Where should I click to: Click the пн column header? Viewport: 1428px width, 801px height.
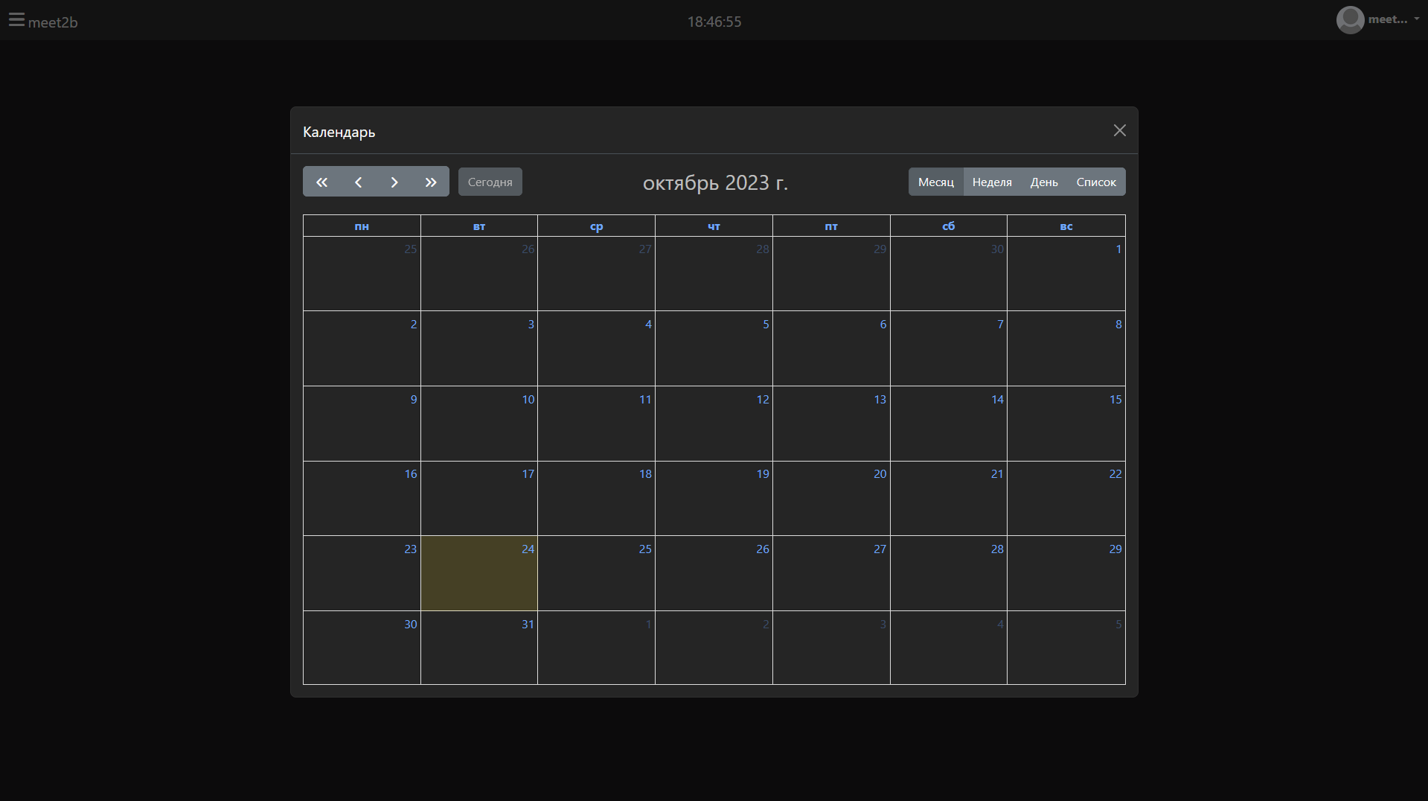coord(362,226)
